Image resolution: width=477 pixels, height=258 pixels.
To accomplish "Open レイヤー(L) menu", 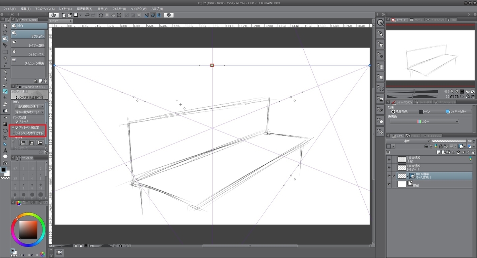I will [65, 8].
